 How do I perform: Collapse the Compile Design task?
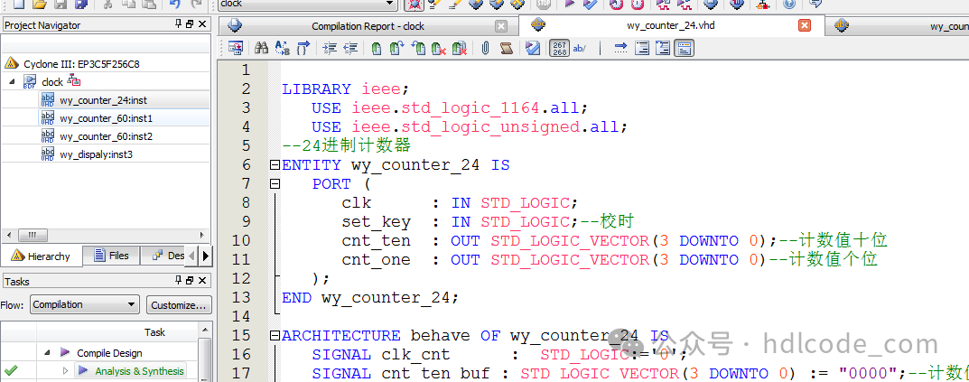pyautogui.click(x=48, y=353)
